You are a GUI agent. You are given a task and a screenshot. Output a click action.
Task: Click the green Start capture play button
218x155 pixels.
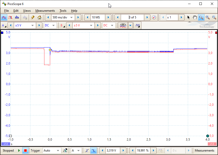[x=19, y=151]
